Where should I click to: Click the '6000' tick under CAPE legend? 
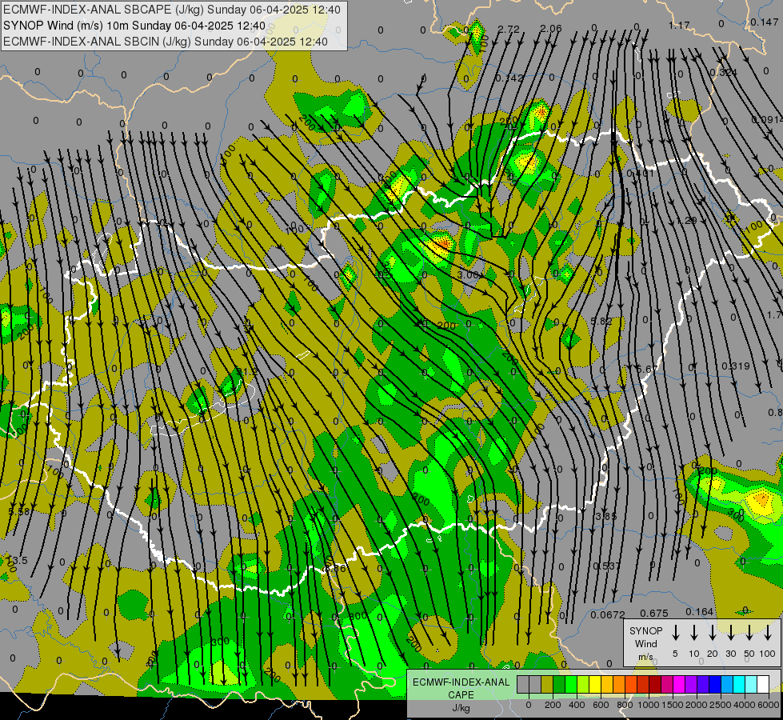coord(769,705)
